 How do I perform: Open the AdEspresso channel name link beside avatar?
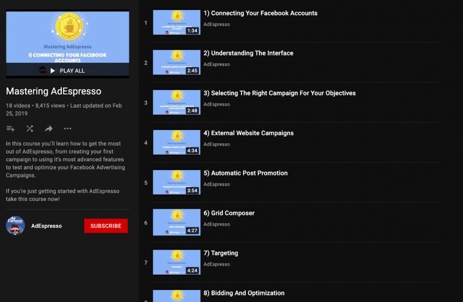coord(47,226)
